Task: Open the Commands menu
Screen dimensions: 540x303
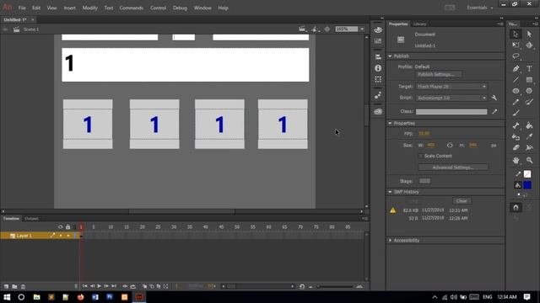Action: 132,8
